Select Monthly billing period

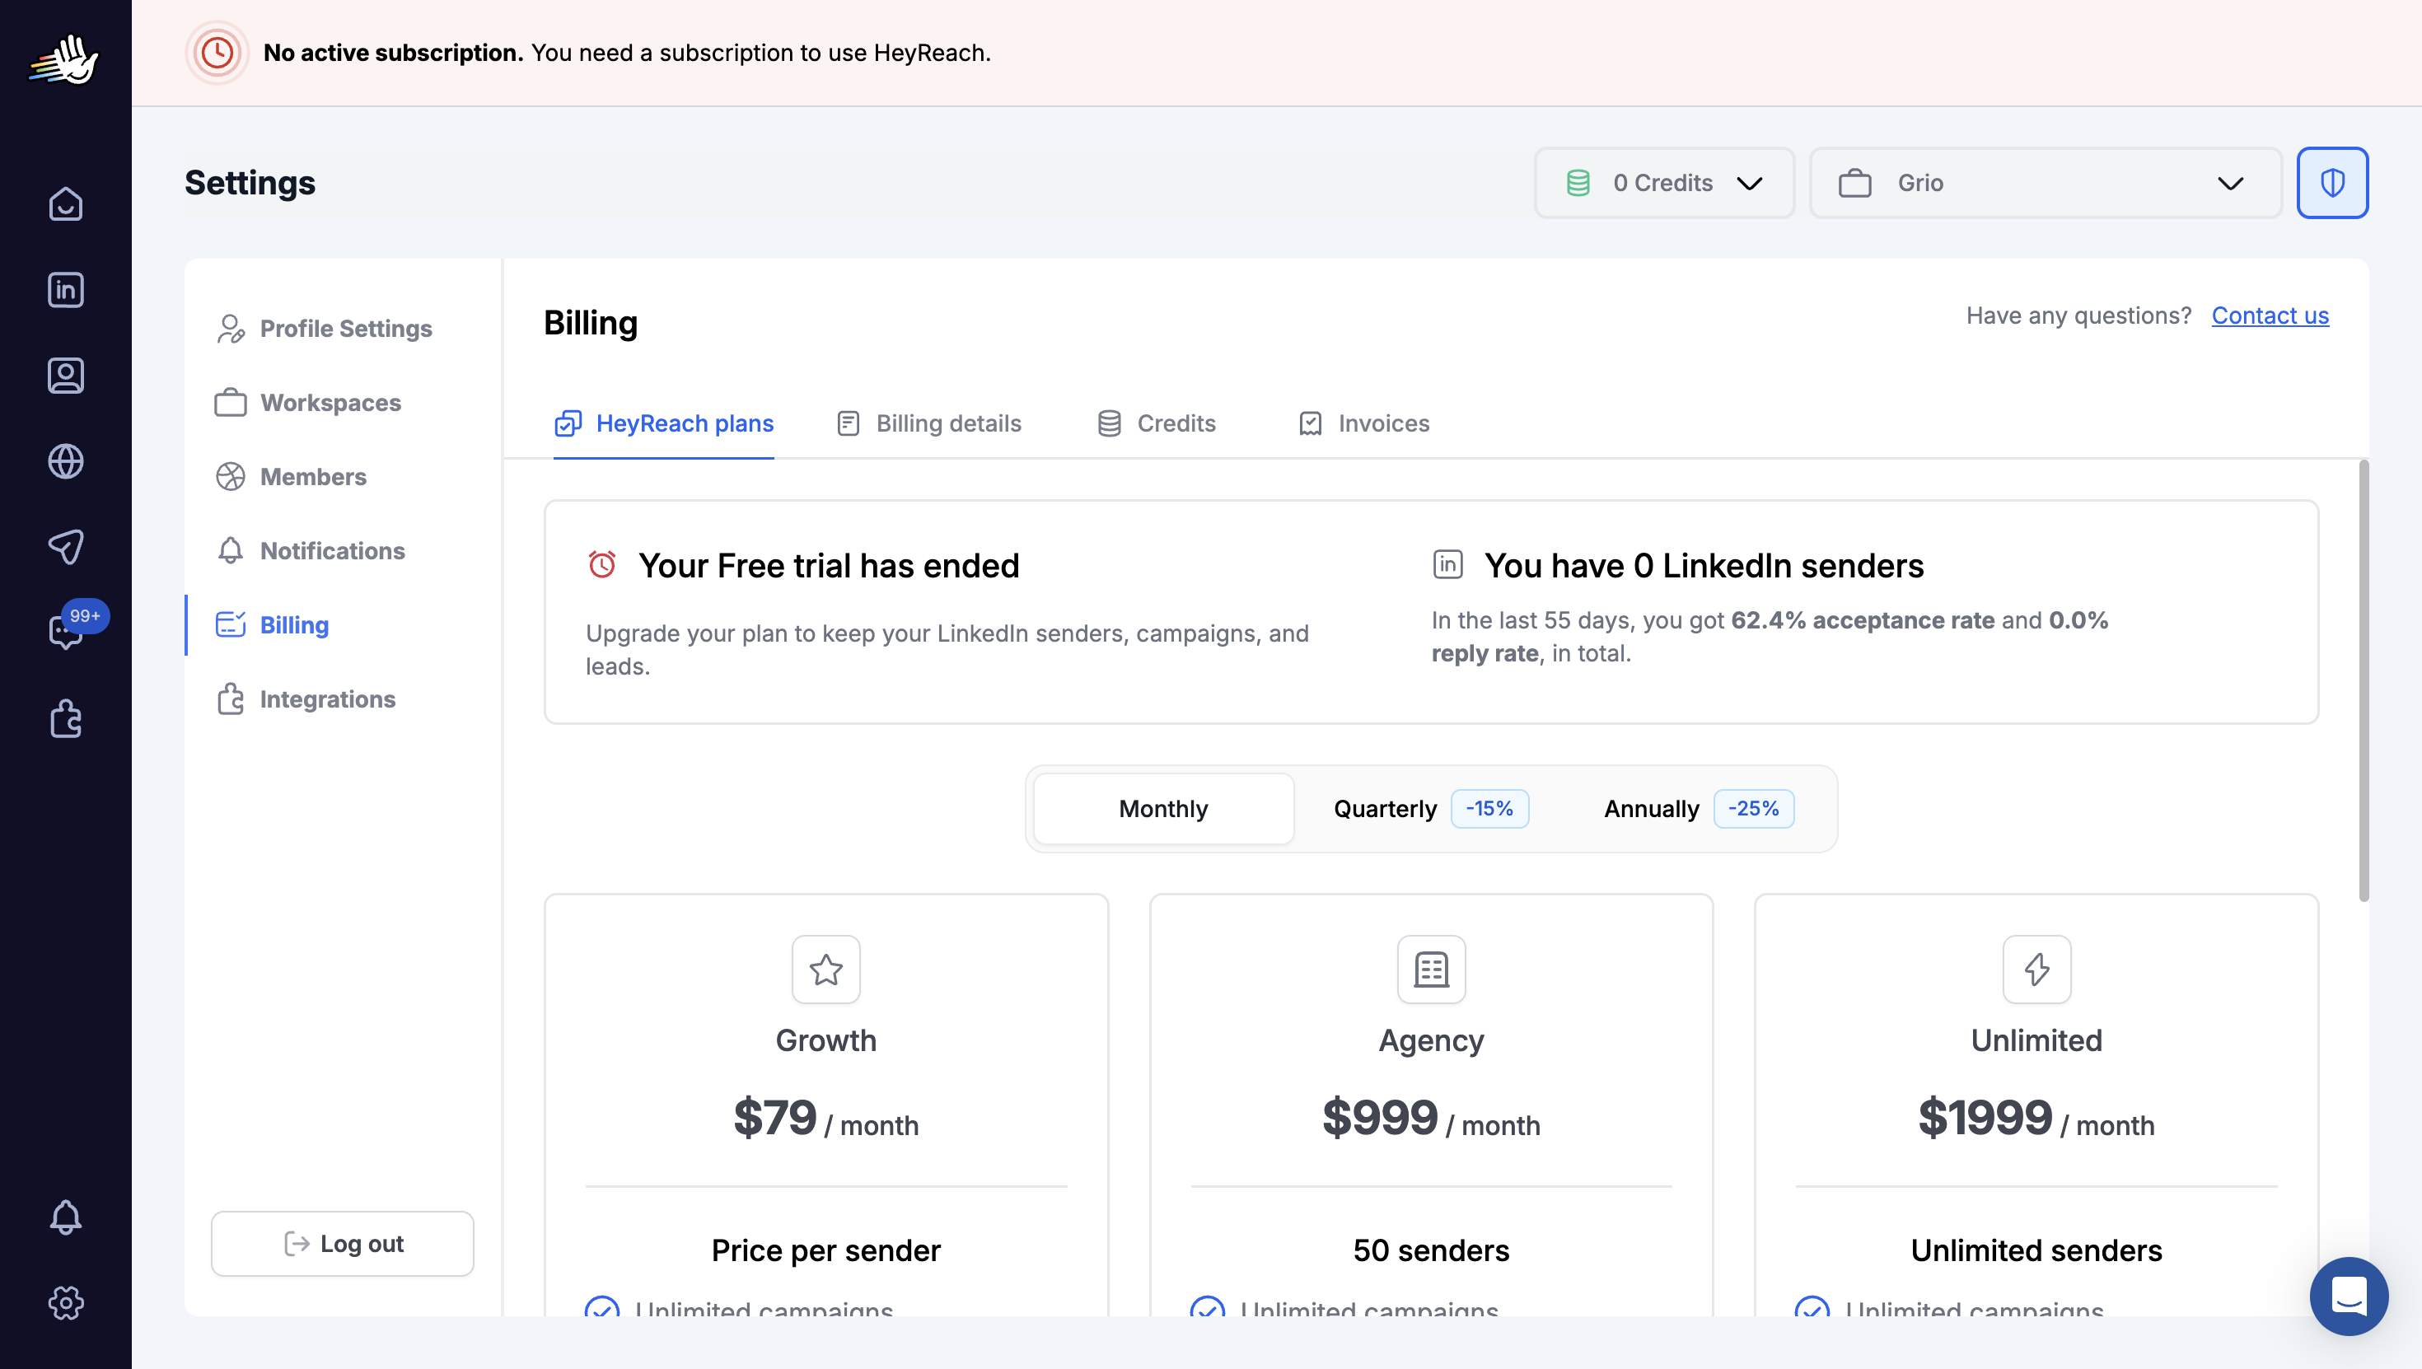point(1163,809)
